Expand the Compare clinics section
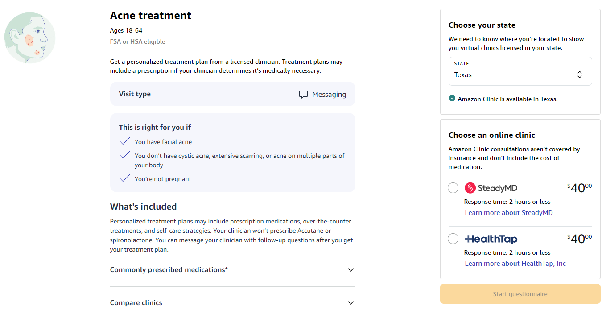The image size is (606, 314). (x=232, y=303)
